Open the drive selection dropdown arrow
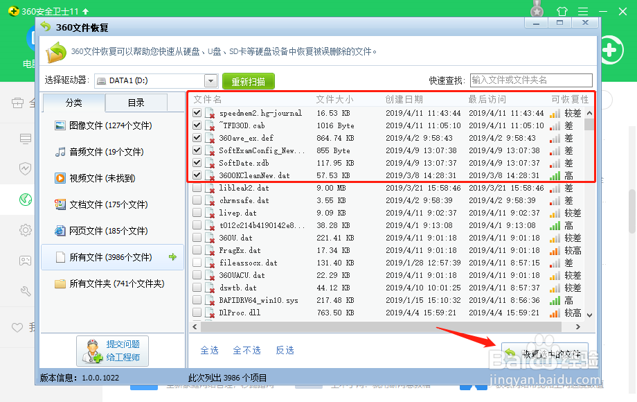Viewport: 637px width, 402px height. (x=210, y=81)
